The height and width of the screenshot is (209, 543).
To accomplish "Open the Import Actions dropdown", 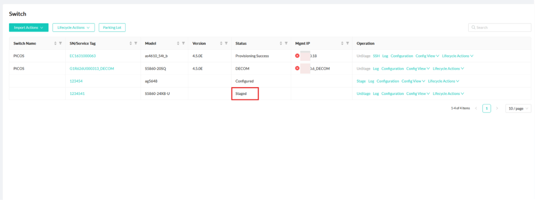I will tap(28, 27).
